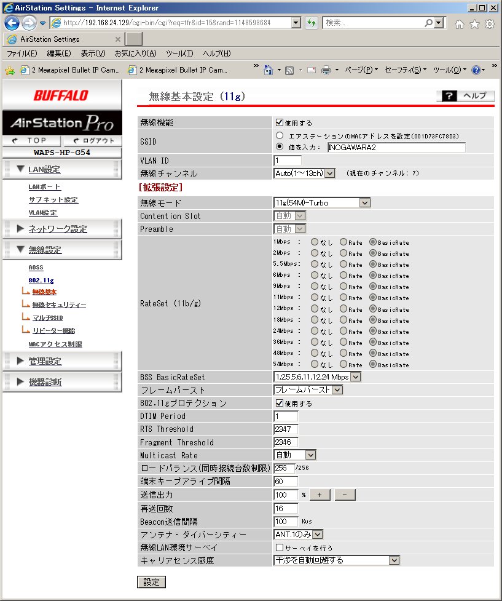Click the SSID value input field
This screenshot has width=502, height=601.
tap(396, 148)
